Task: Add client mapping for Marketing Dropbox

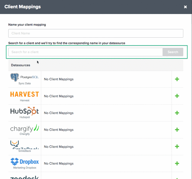Action: pos(177,163)
